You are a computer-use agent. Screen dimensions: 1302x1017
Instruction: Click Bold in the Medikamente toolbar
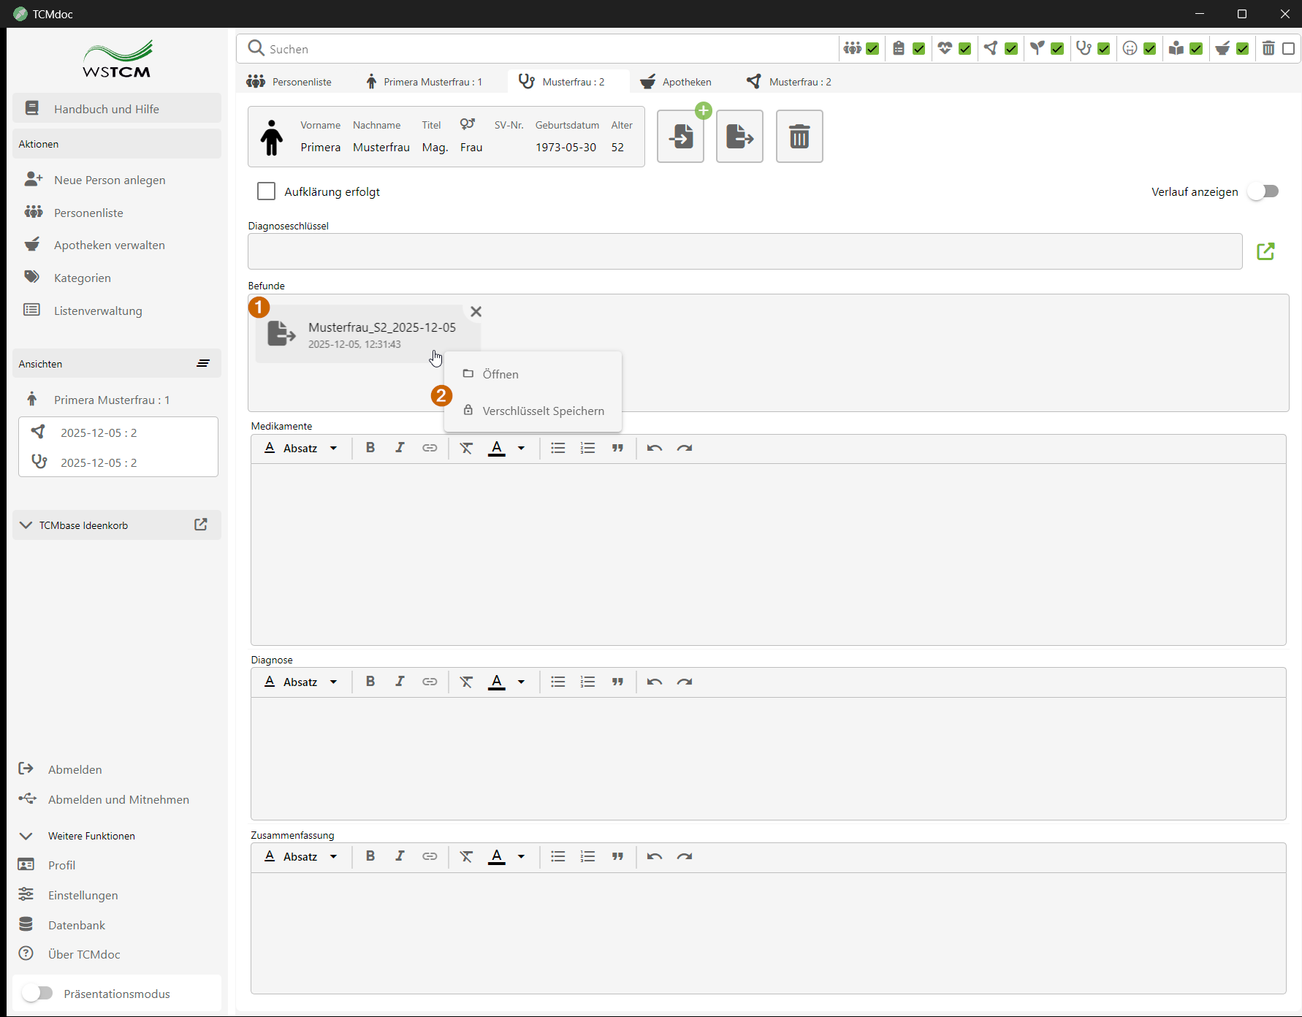(370, 448)
